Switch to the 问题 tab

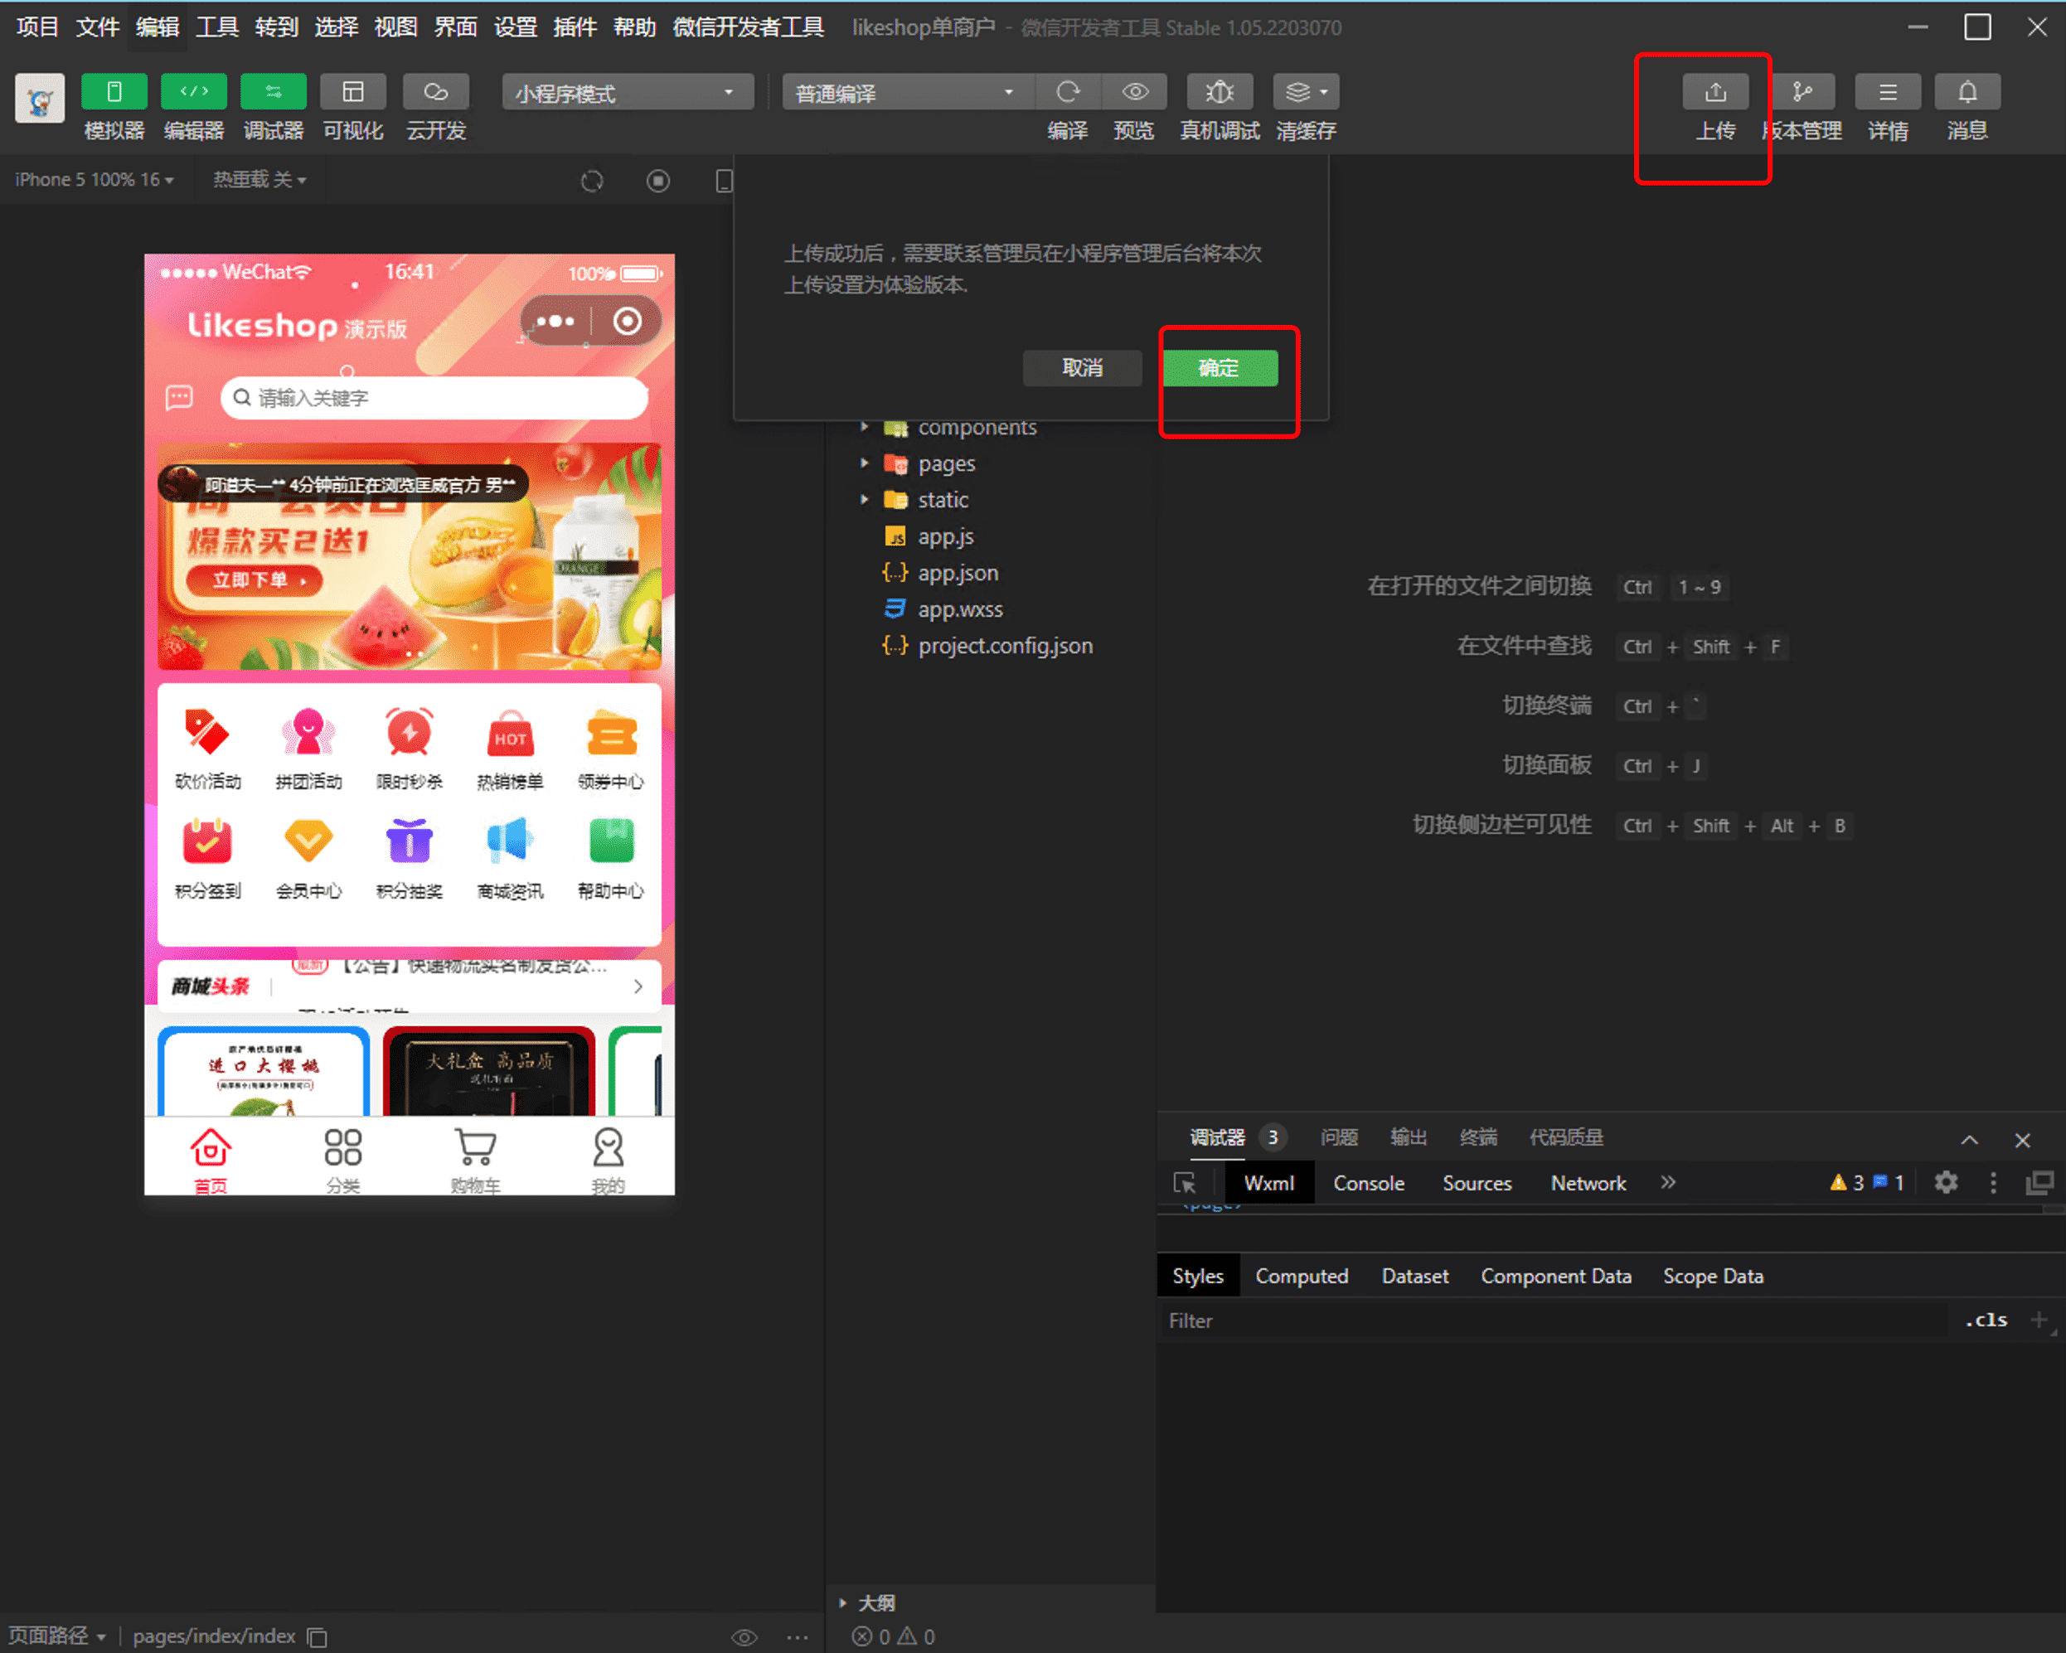pyautogui.click(x=1339, y=1137)
